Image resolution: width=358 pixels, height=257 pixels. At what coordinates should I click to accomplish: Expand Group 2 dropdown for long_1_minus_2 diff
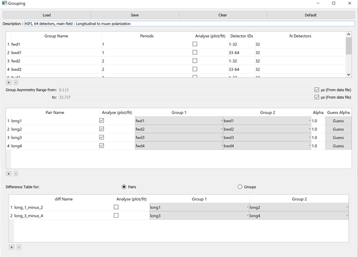pos(298,207)
